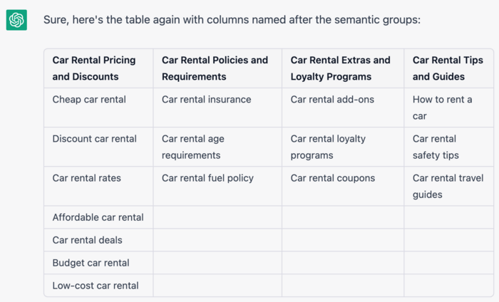Select the Low-cost car rental cell
Screen dimensions: 499x302
point(96,286)
